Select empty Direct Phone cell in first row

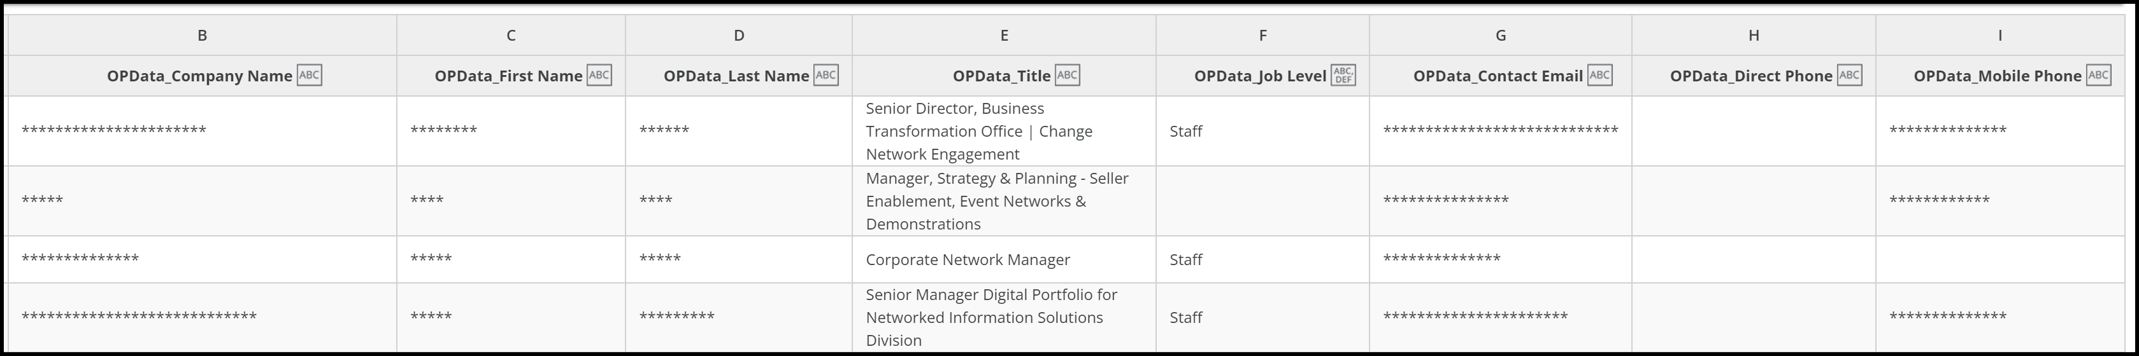tap(1754, 131)
